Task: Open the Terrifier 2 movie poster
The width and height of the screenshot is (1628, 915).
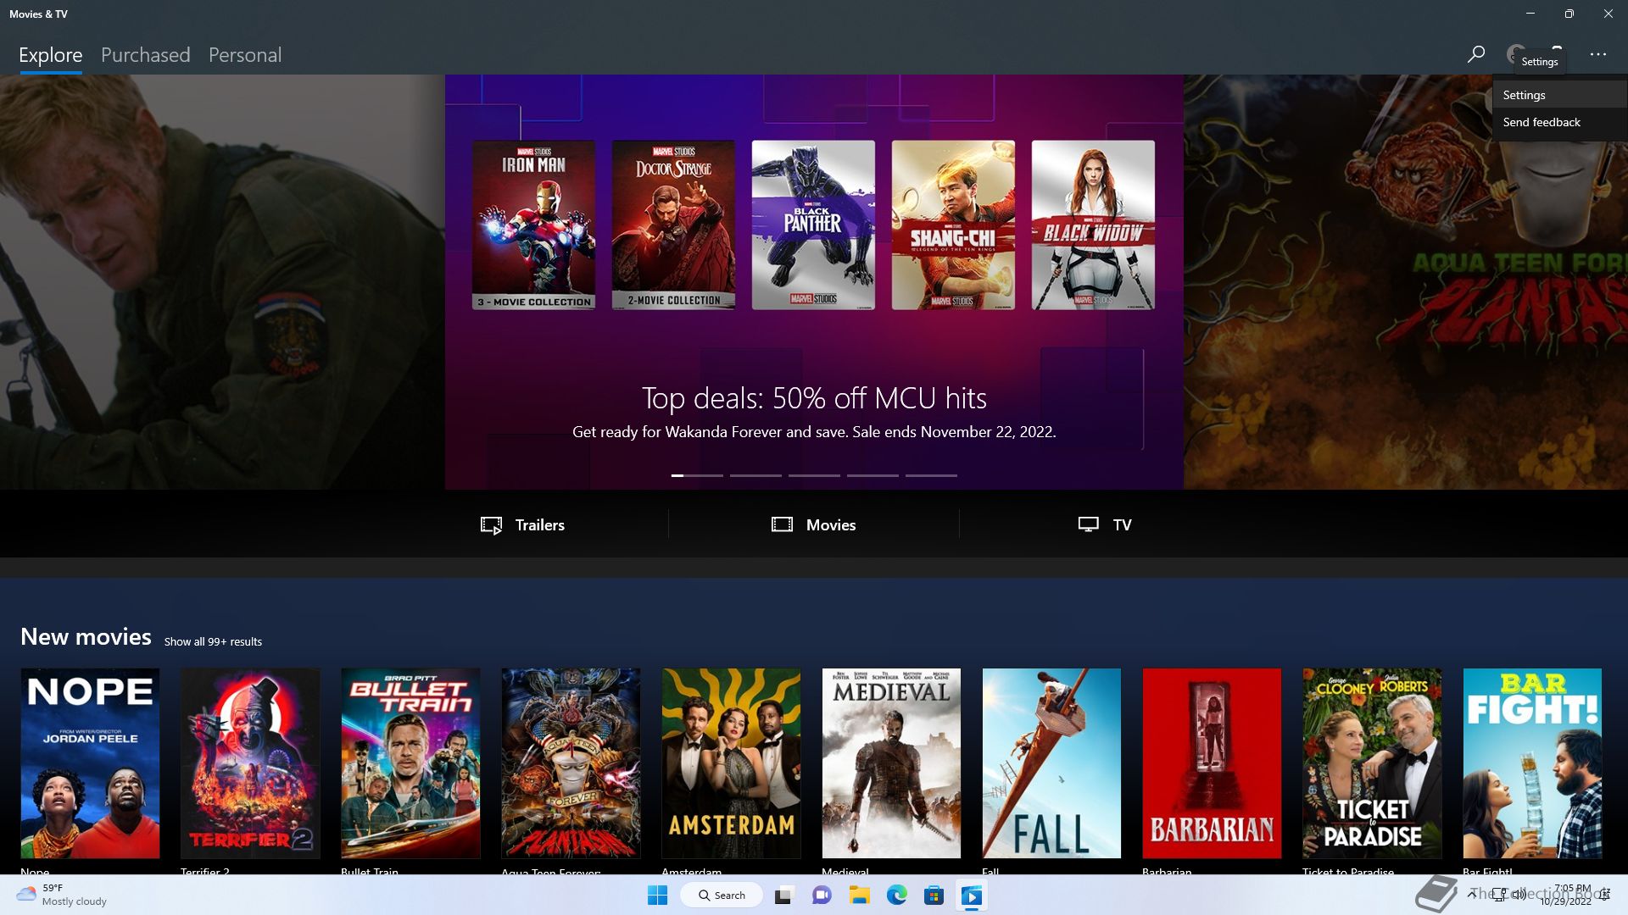Action: (x=250, y=763)
